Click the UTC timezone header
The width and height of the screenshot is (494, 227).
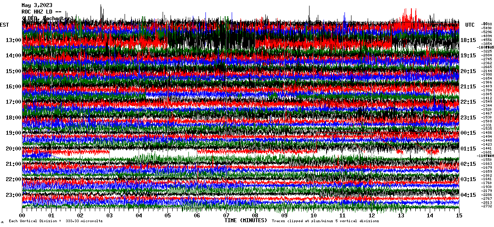coord(470,25)
